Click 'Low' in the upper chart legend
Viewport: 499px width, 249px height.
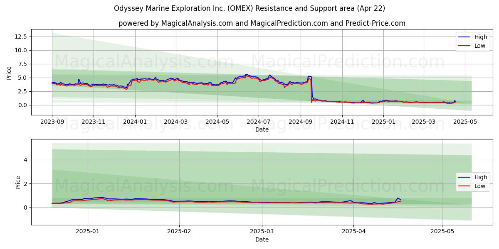(x=480, y=46)
